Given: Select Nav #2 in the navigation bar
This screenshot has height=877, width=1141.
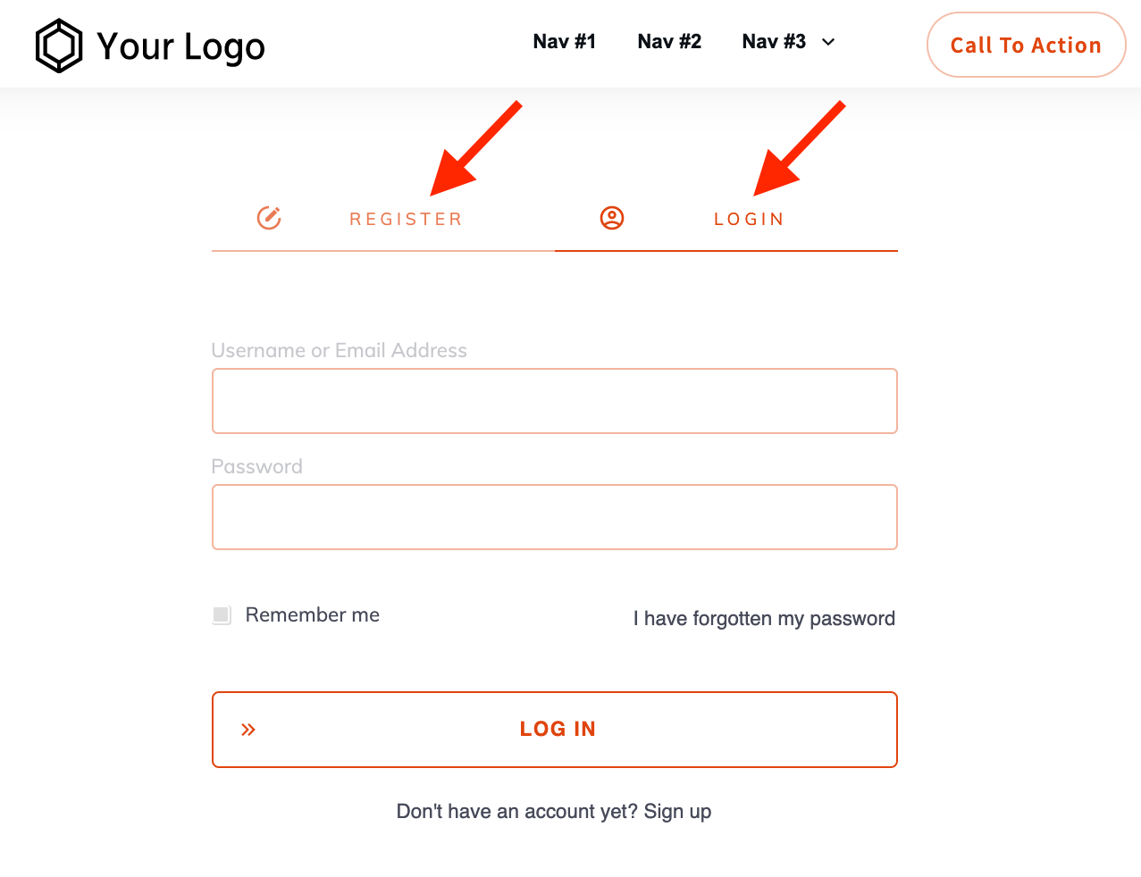Looking at the screenshot, I should (x=668, y=41).
